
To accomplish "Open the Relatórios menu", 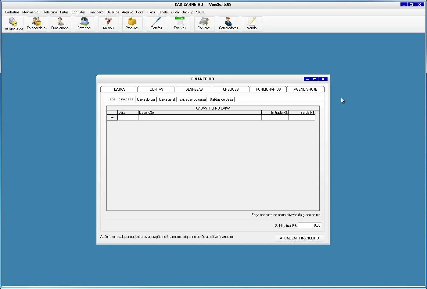I will pos(50,12).
